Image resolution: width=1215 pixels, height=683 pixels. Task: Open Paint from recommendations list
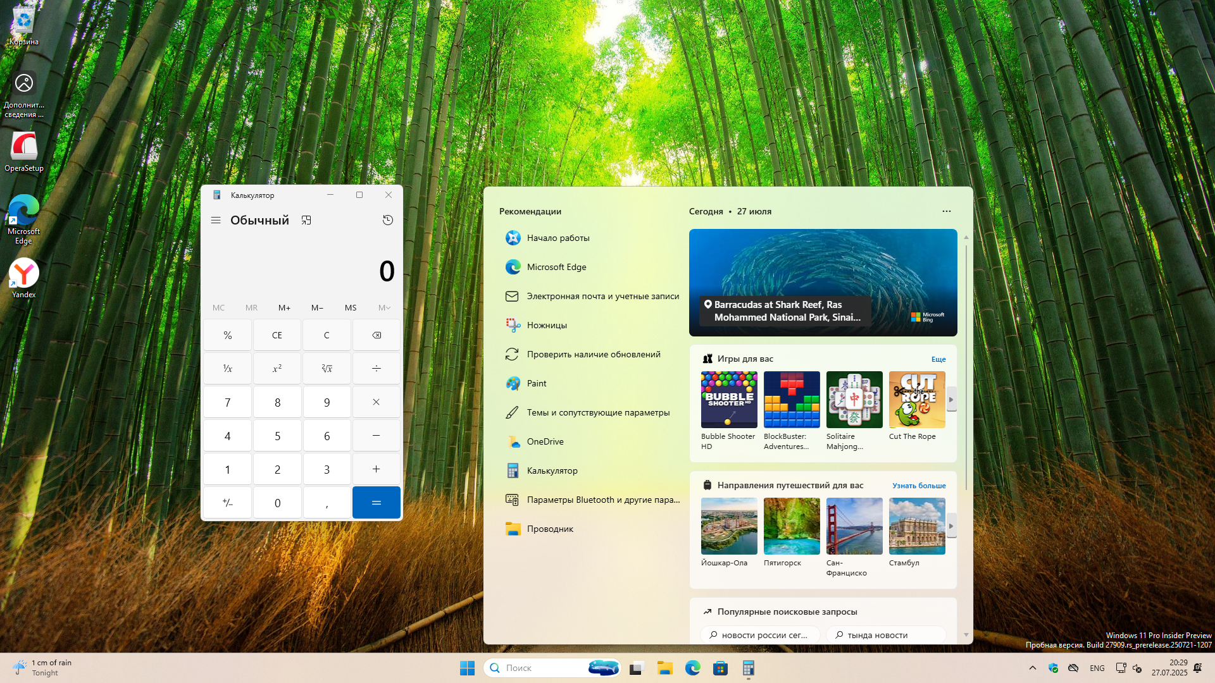[x=536, y=383]
